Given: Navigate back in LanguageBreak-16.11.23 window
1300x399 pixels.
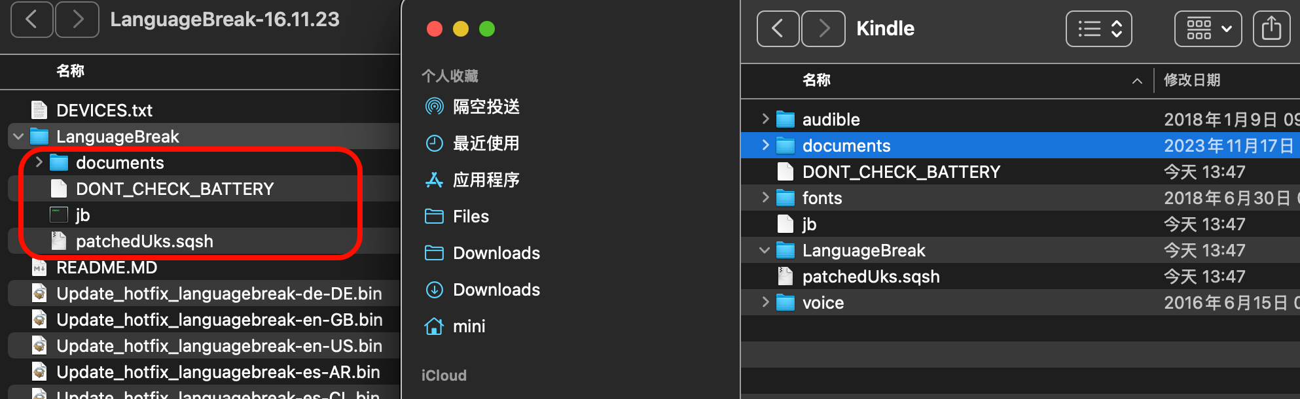Looking at the screenshot, I should tap(31, 20).
